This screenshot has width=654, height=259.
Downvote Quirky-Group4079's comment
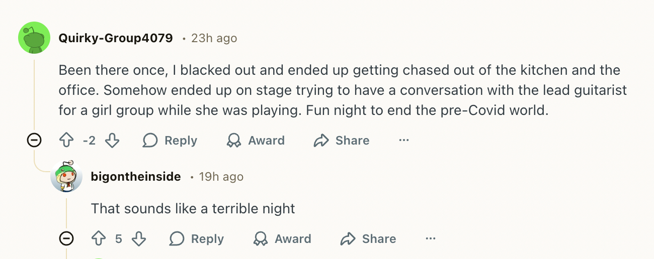point(112,141)
